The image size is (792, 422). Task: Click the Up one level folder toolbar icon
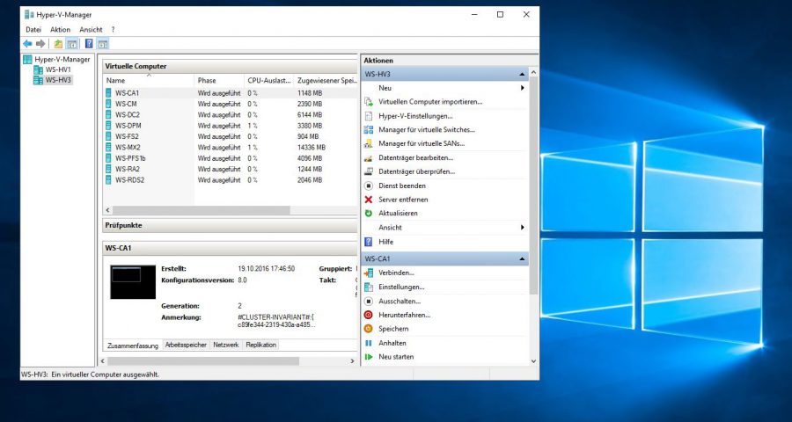(59, 44)
